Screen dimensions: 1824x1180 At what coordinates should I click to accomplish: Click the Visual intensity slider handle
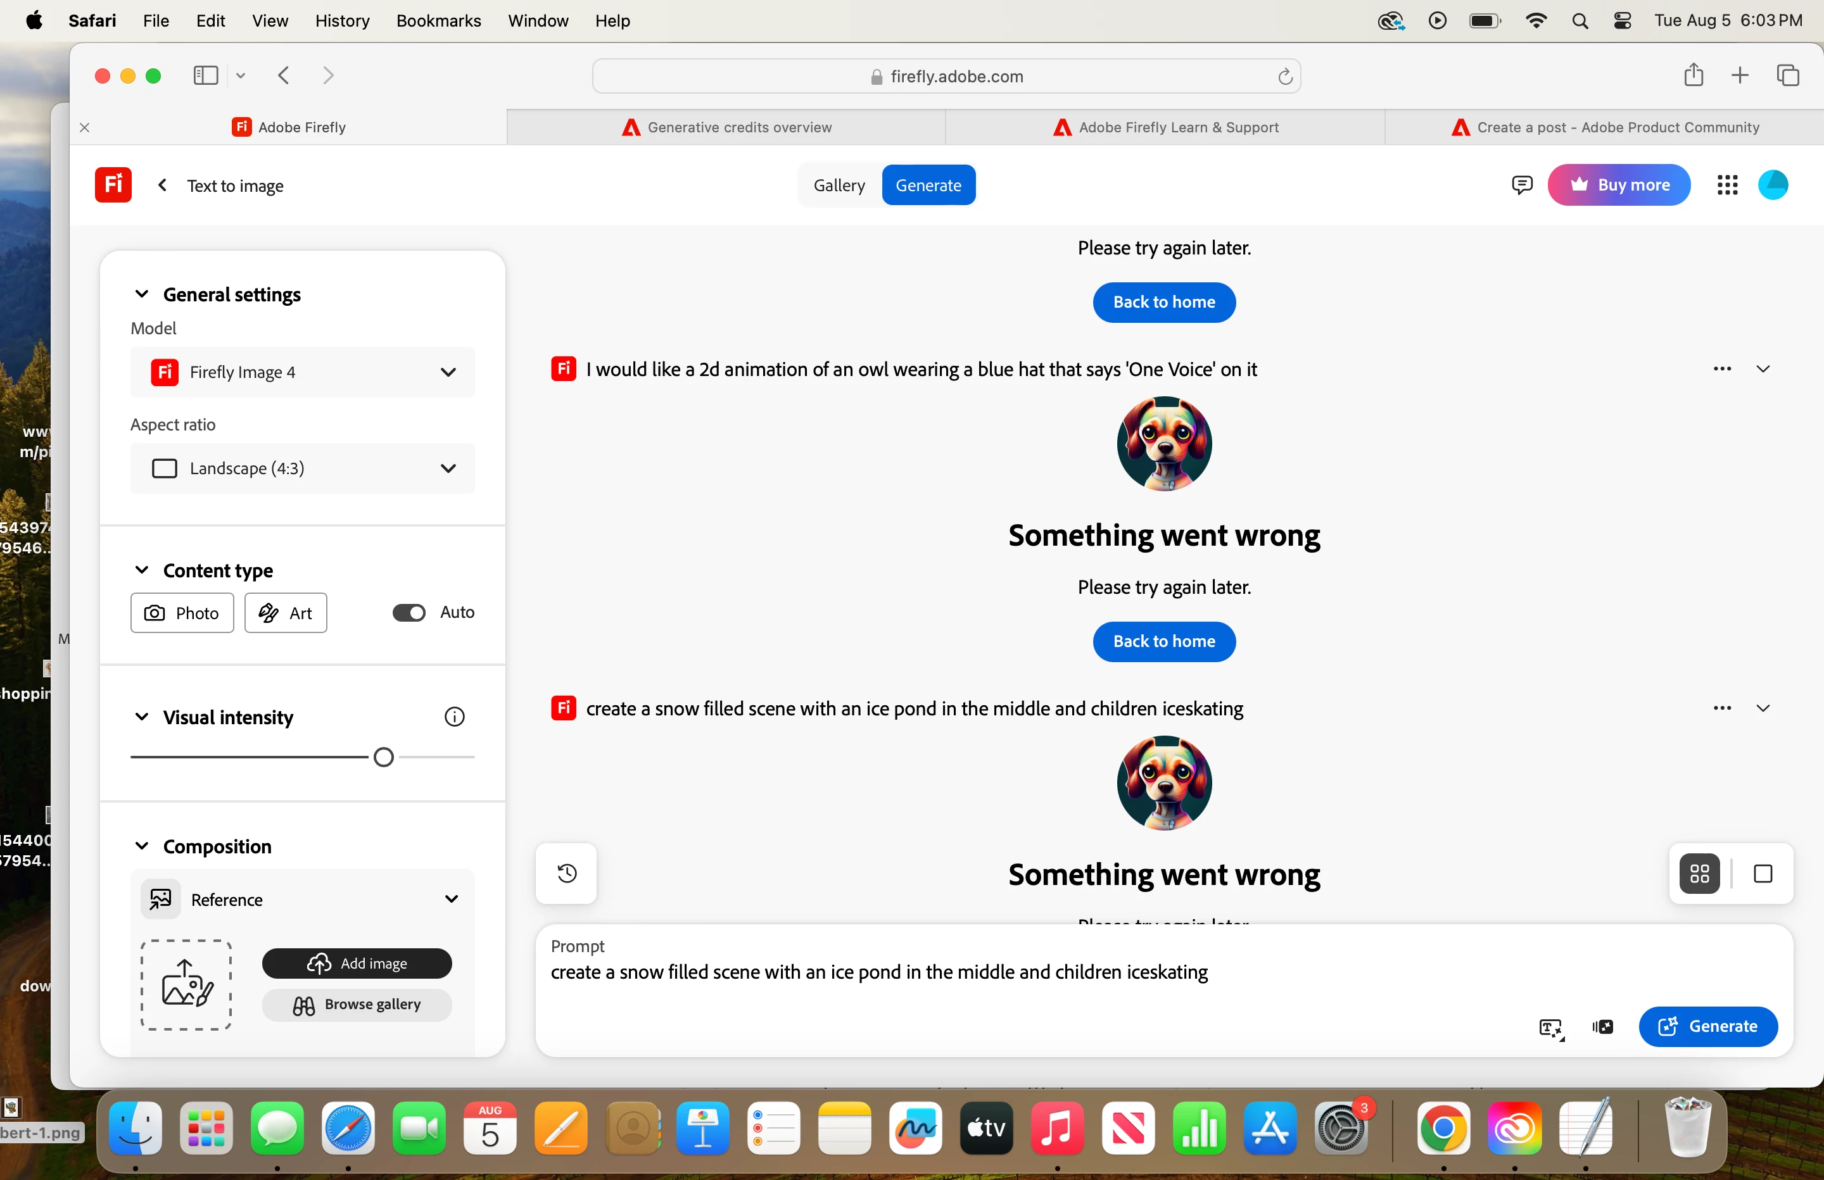[384, 757]
